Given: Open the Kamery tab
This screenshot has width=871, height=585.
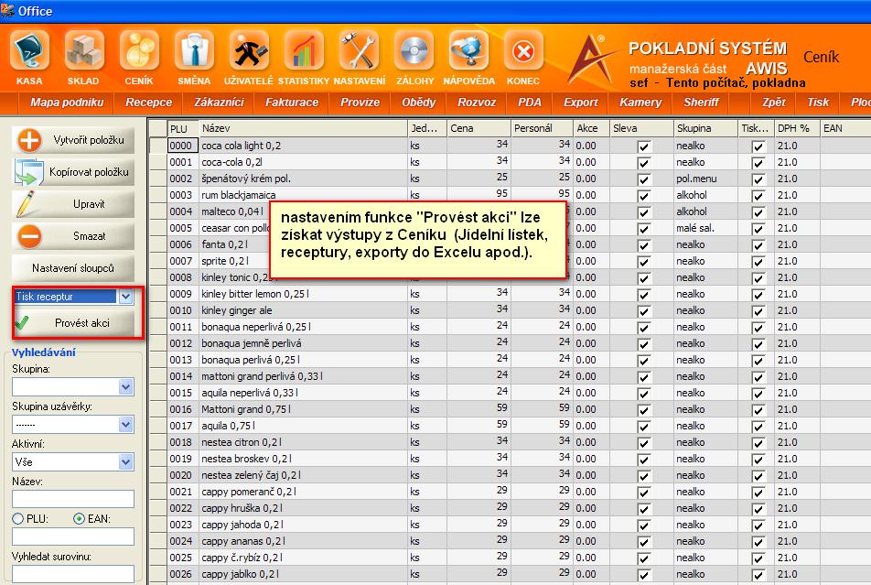Looking at the screenshot, I should click(x=640, y=103).
